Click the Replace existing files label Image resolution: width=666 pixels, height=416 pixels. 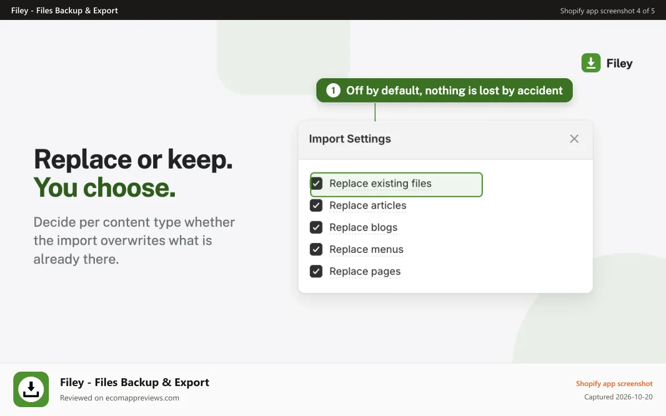click(380, 184)
